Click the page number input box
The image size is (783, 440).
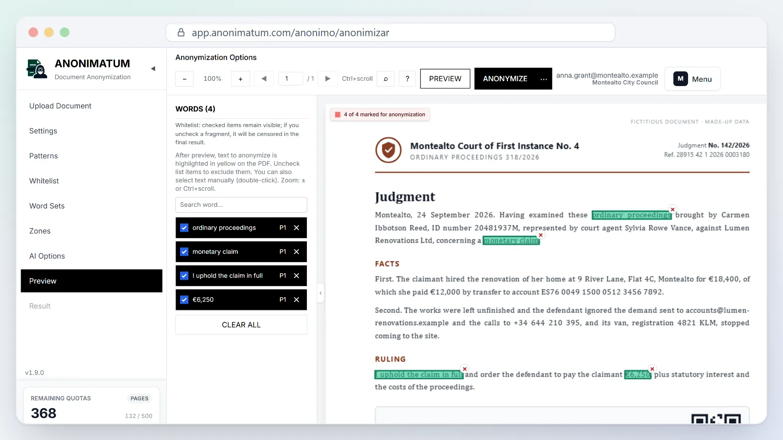click(291, 79)
